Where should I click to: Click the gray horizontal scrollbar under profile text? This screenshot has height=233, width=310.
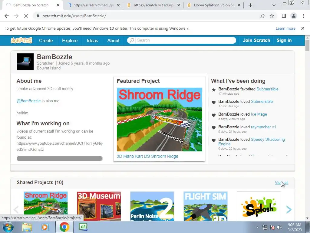click(60, 158)
